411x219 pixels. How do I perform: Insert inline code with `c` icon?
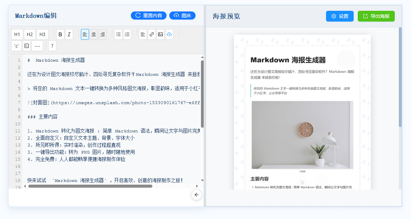(x=17, y=45)
